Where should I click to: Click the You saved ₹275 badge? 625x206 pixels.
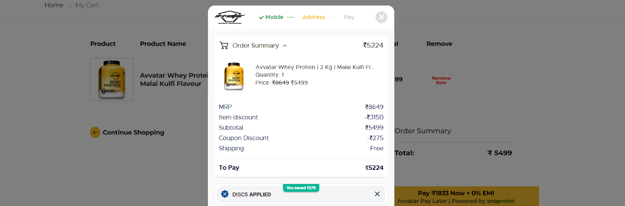(x=301, y=188)
